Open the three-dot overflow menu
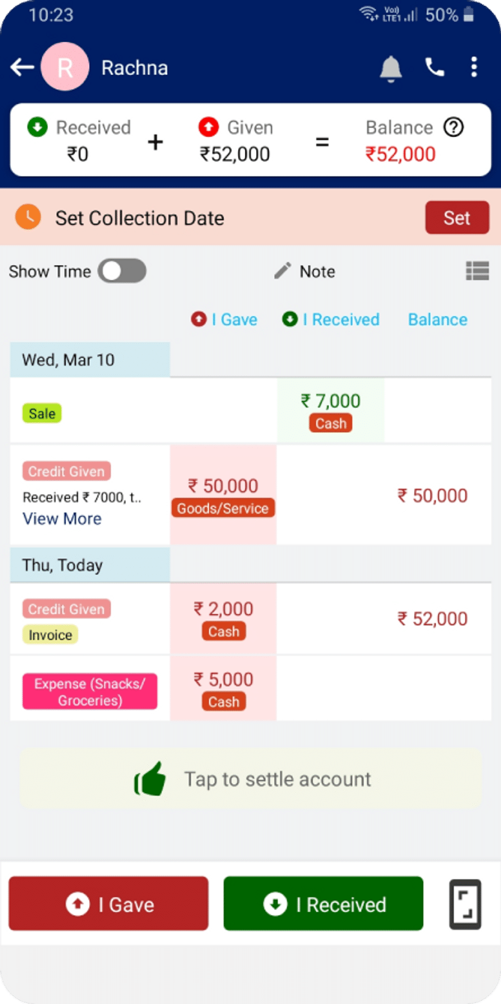 point(474,67)
